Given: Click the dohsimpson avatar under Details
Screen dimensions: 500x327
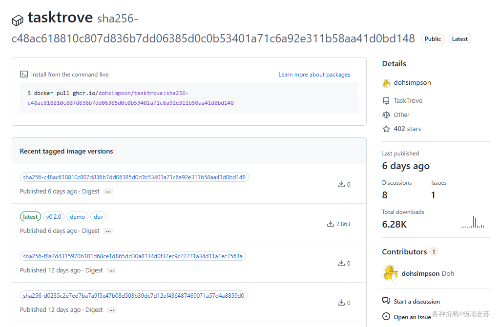Looking at the screenshot, I should (x=386, y=83).
